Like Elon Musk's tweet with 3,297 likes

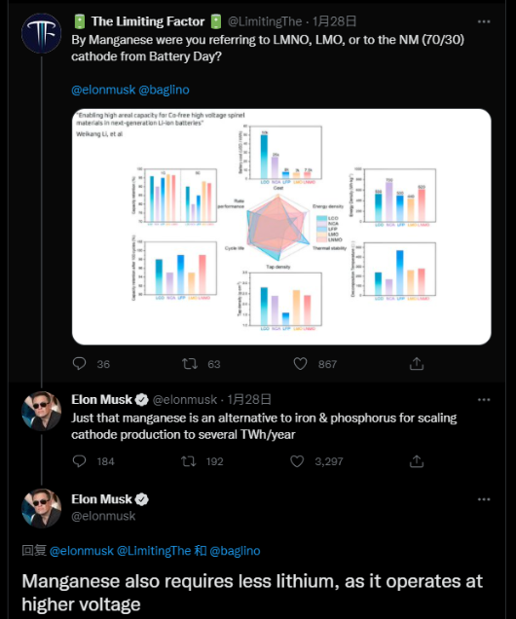tap(297, 461)
